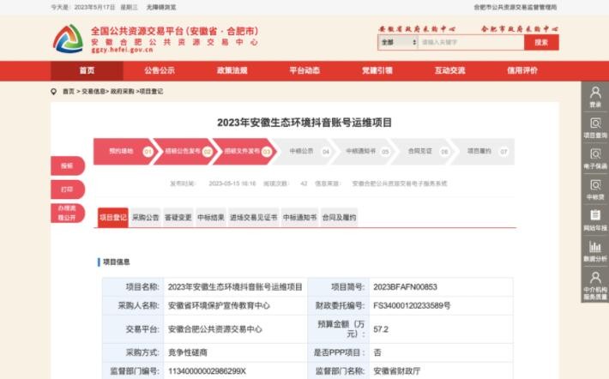This screenshot has width=609, height=379.
Task: Click 合肥市政府采购中心 link in header
Action: pyautogui.click(x=520, y=29)
